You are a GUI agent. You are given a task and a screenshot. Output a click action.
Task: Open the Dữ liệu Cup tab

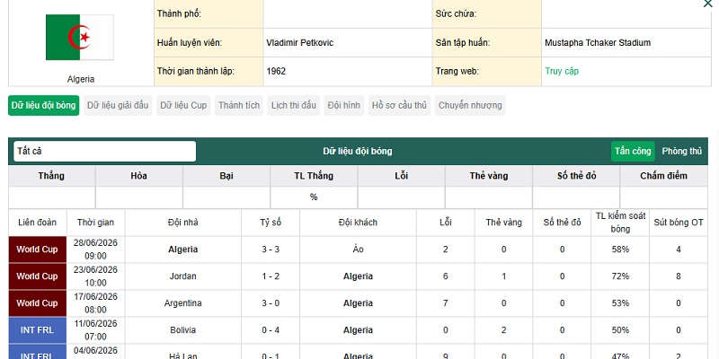point(183,105)
